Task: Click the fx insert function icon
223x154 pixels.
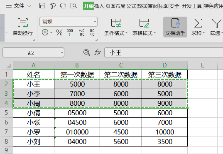Action: (98, 52)
